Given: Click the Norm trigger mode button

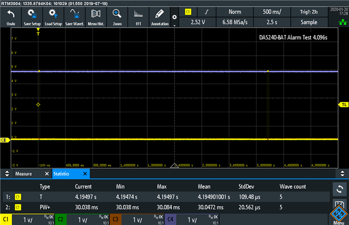Looking at the screenshot, I should (x=235, y=12).
